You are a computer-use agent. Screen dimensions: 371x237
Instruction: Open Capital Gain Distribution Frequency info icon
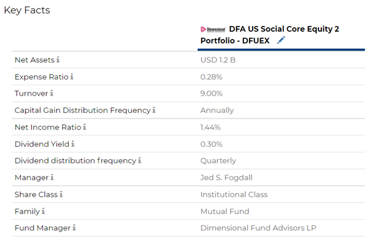[x=154, y=110]
